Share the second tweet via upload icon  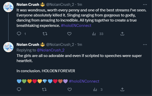point(122,89)
